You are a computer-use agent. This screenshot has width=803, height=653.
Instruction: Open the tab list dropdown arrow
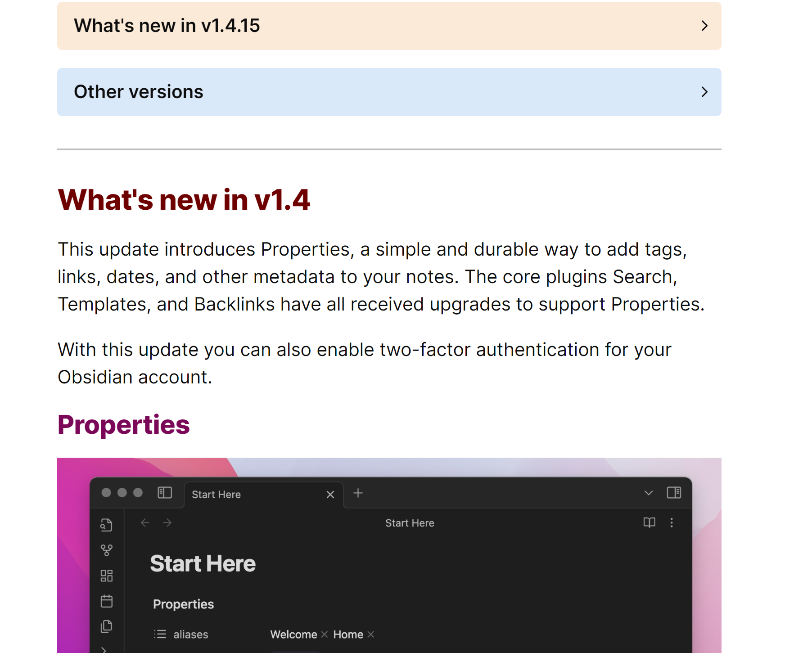tap(648, 493)
